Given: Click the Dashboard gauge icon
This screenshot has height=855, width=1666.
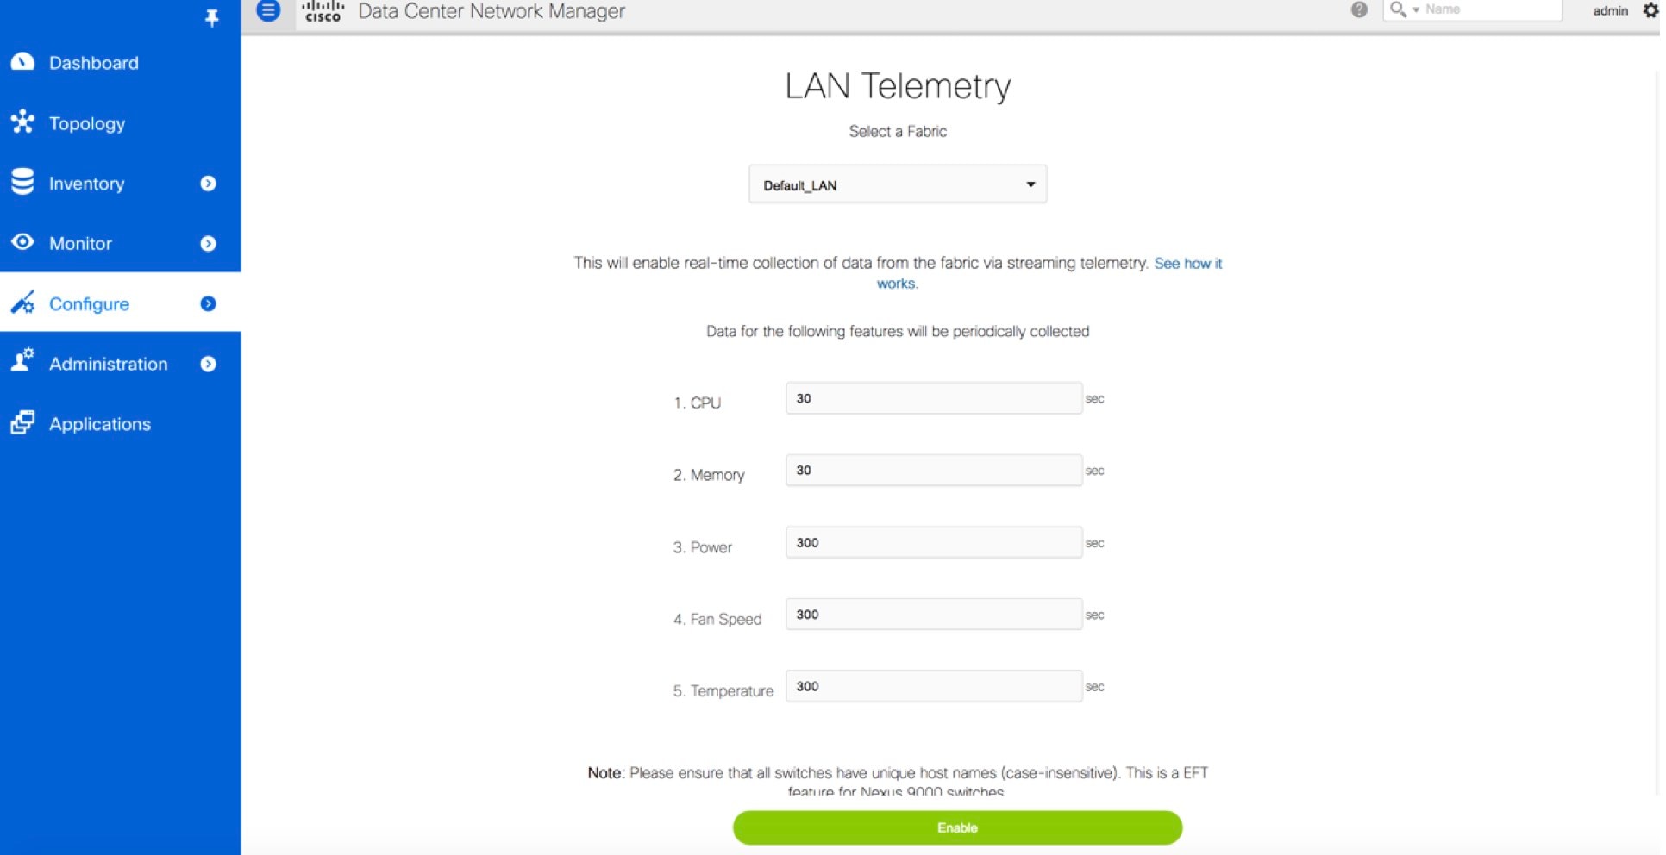Looking at the screenshot, I should tap(22, 62).
